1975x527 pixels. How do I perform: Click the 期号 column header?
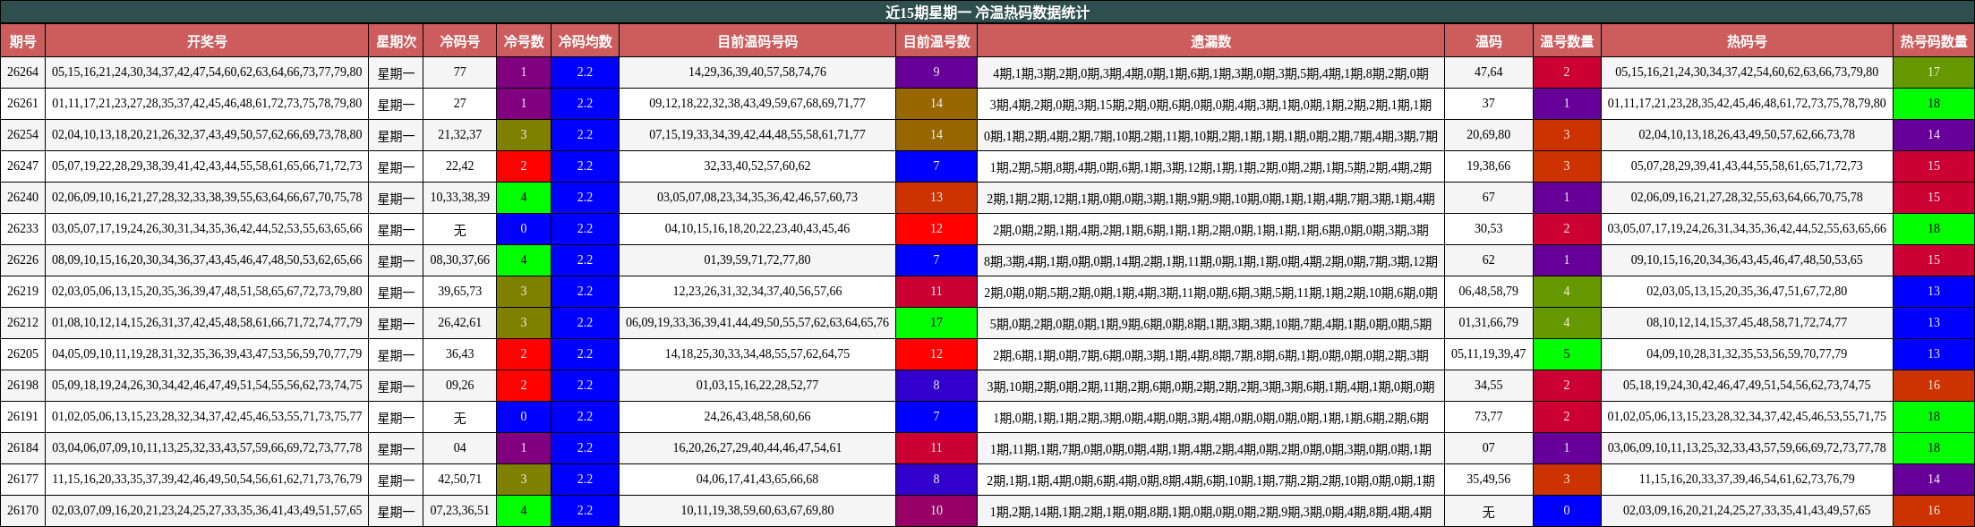pyautogui.click(x=22, y=41)
